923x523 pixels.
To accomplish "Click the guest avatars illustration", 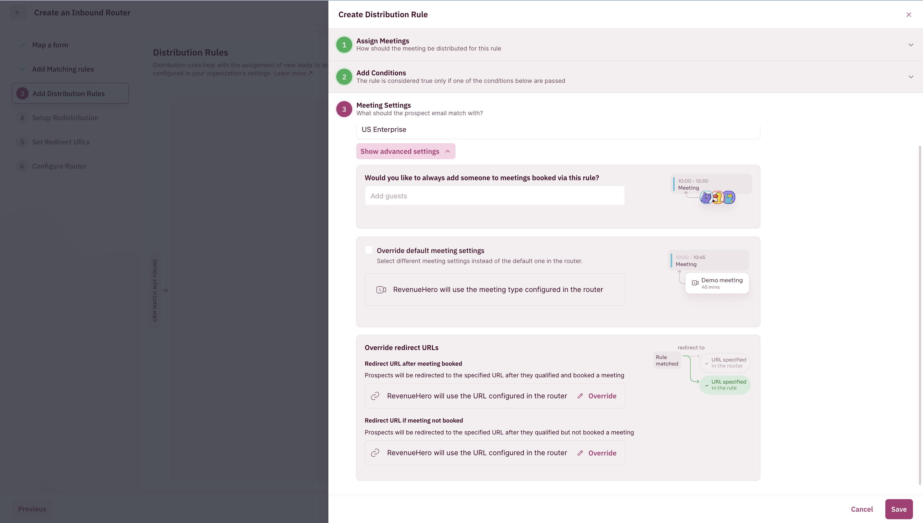I will (x=717, y=197).
